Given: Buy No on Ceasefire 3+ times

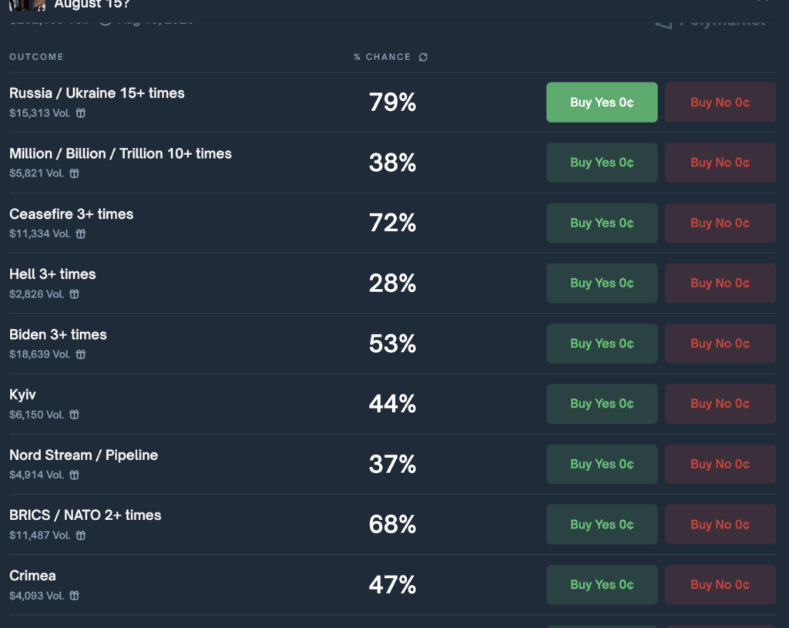Looking at the screenshot, I should [x=720, y=223].
